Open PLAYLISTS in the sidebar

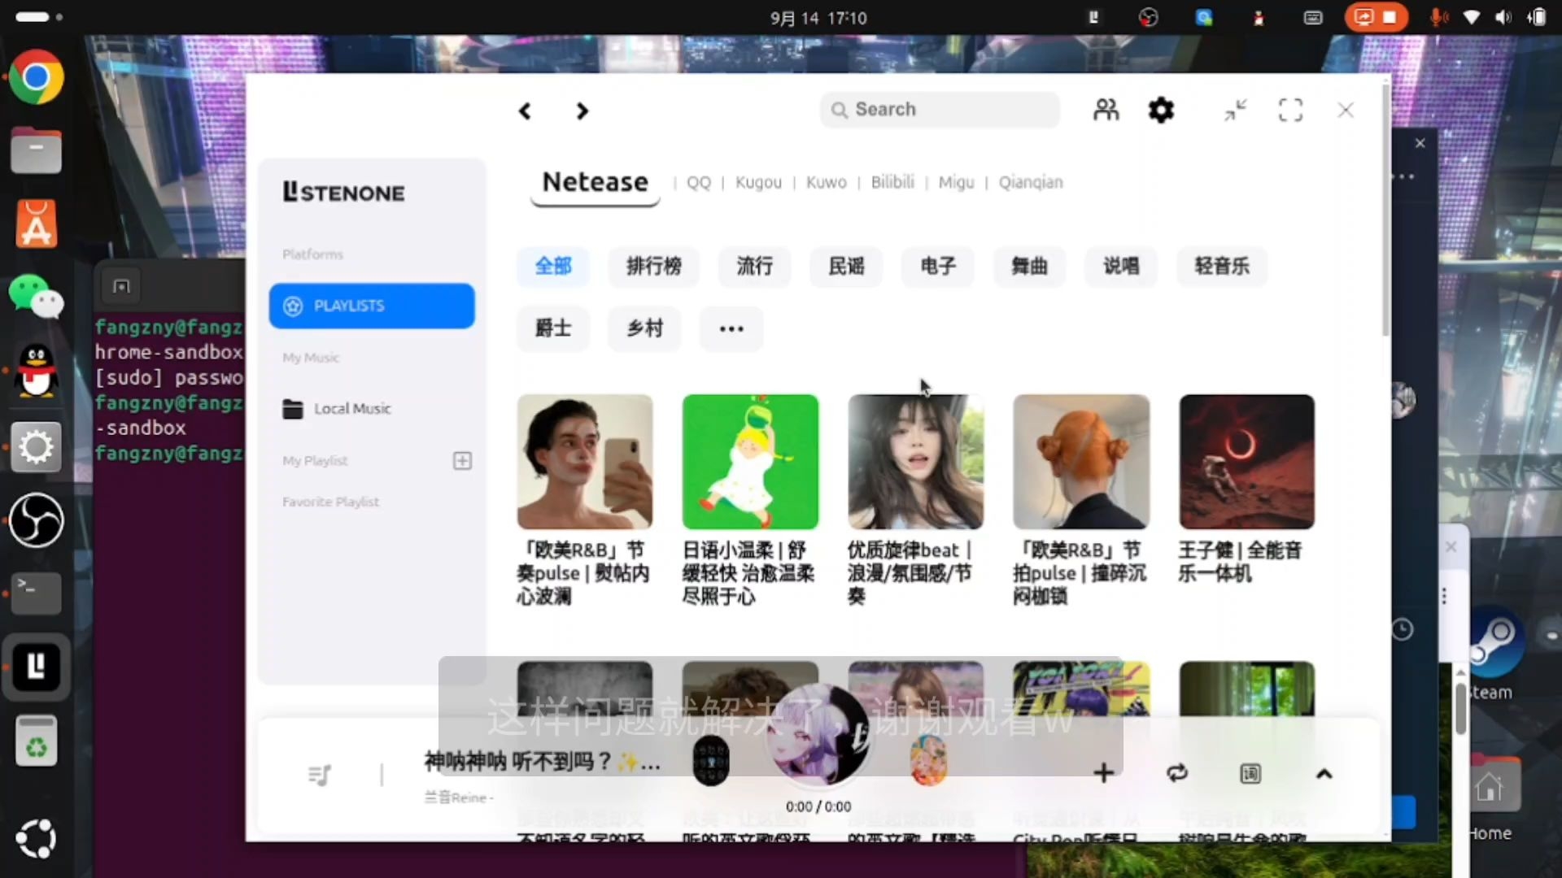pyautogui.click(x=372, y=306)
